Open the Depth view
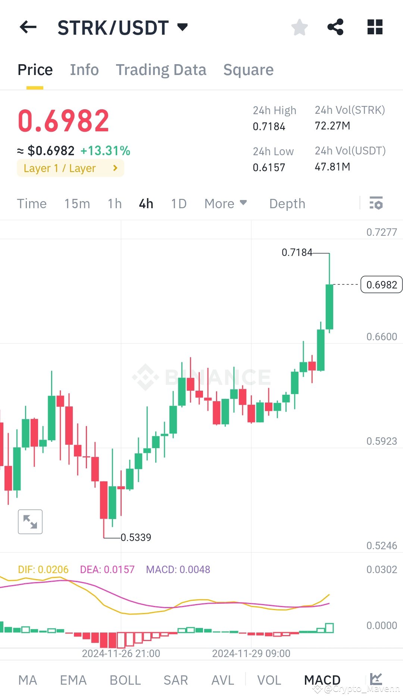 287,203
